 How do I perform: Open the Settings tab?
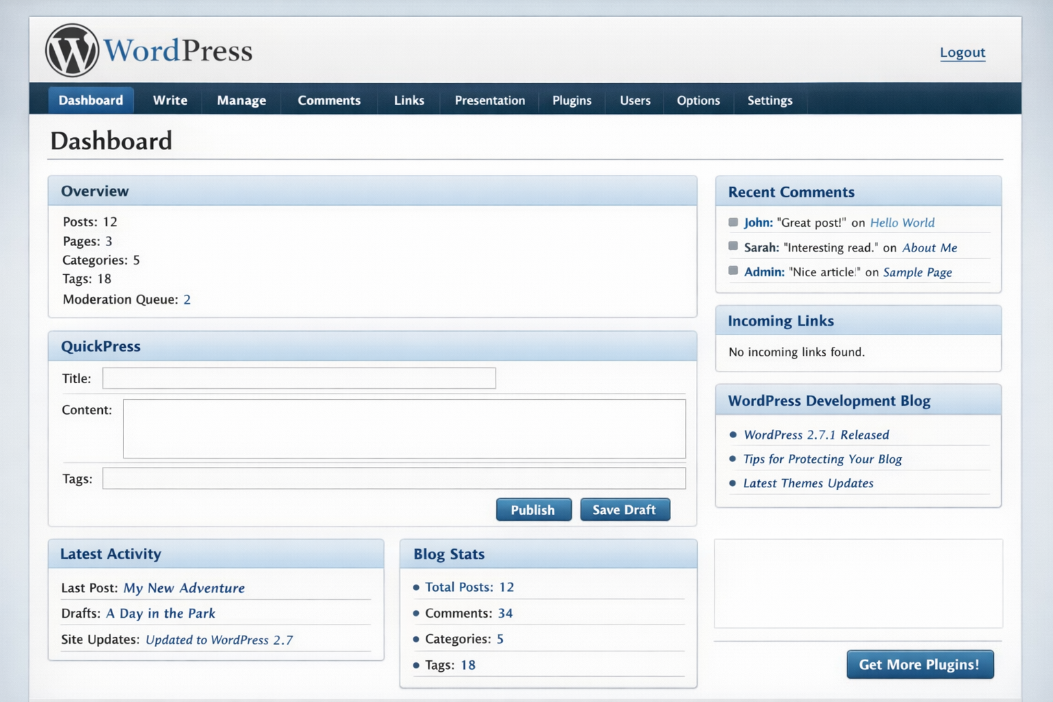tap(769, 100)
